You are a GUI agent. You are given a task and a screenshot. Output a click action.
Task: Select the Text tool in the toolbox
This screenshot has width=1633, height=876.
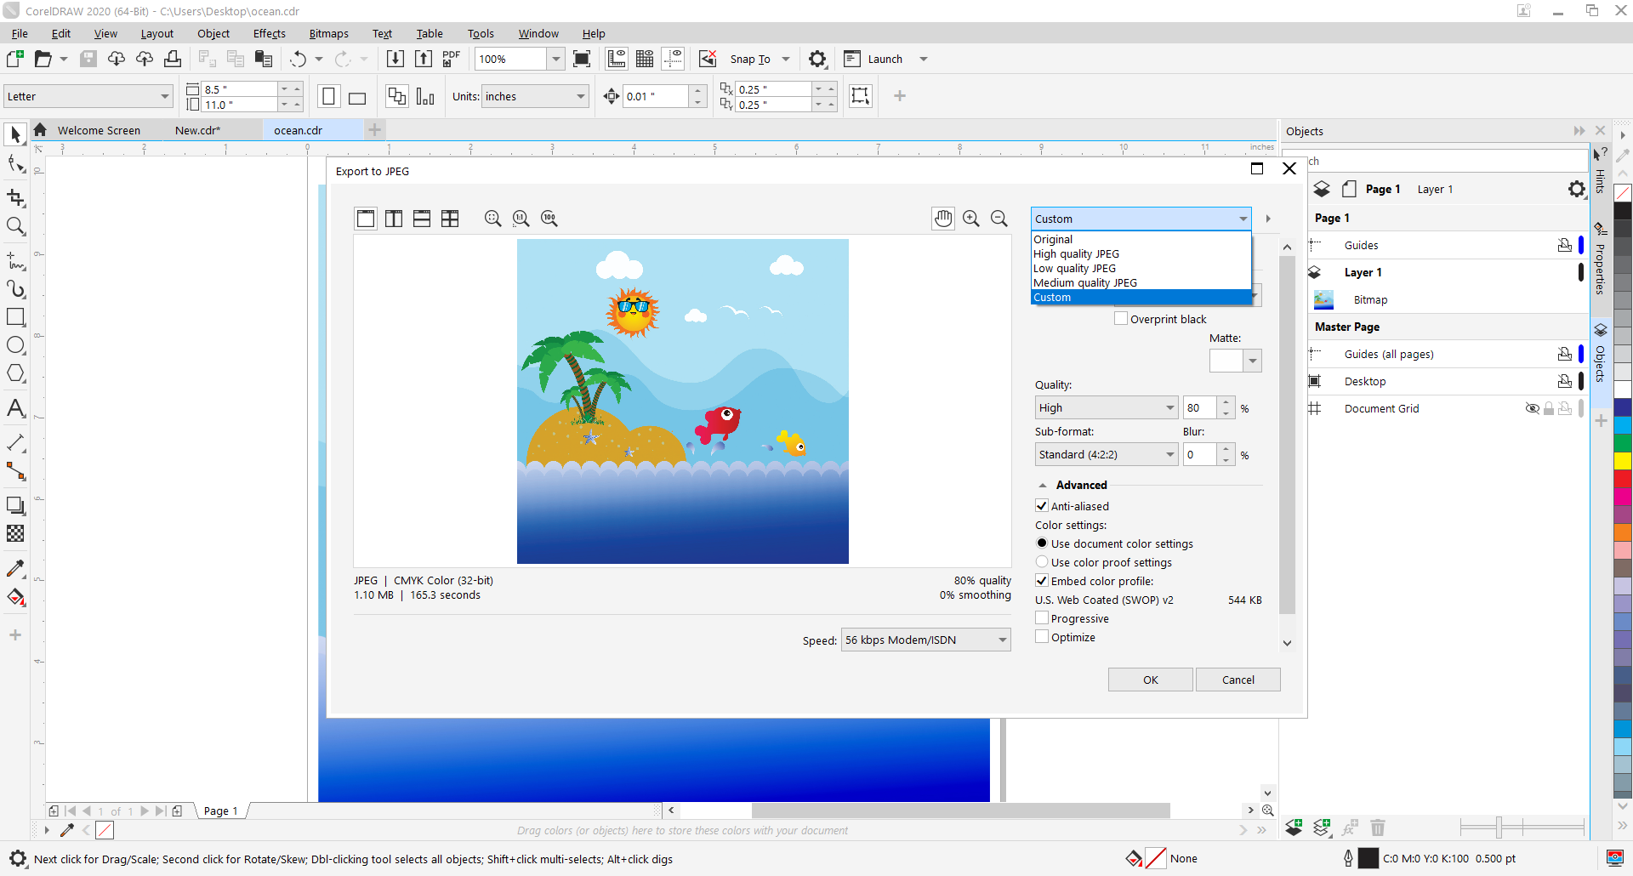point(15,408)
